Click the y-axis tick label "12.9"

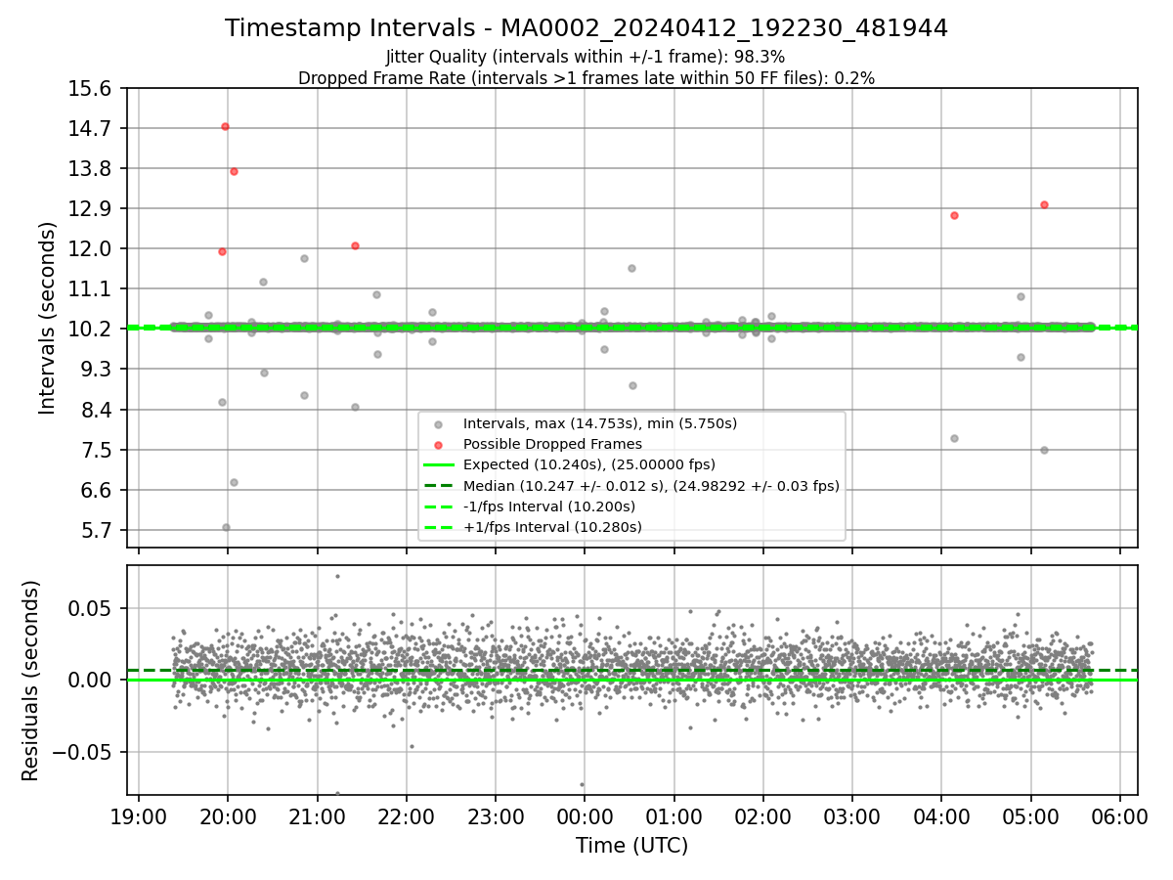pyautogui.click(x=91, y=208)
